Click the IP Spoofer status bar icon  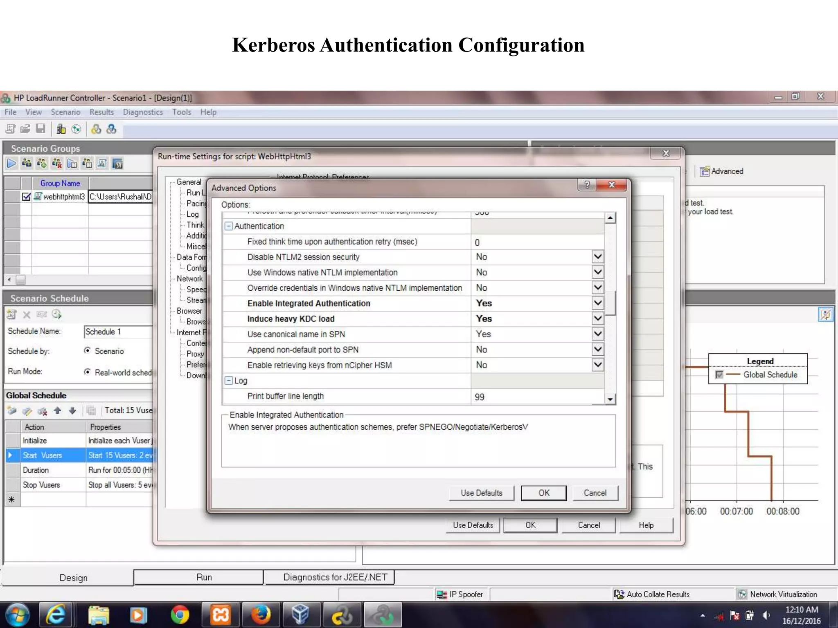(442, 594)
